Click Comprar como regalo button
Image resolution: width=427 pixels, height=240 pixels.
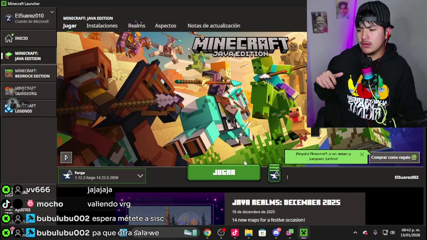pos(394,157)
